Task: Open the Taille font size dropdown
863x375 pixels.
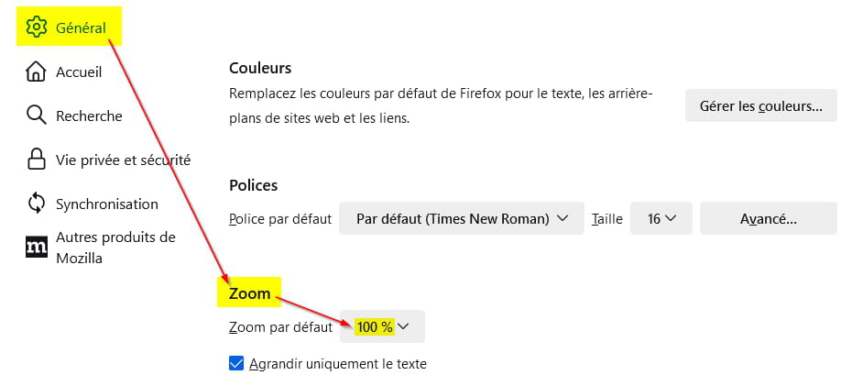Action: tap(661, 218)
